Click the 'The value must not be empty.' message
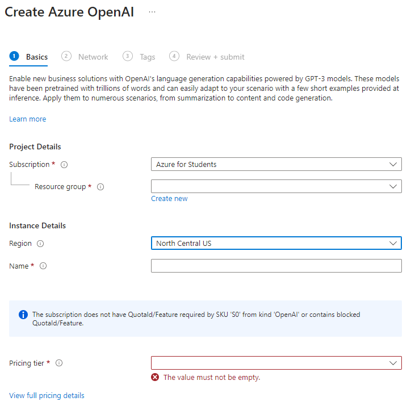Image resolution: width=411 pixels, height=410 pixels. 212,378
